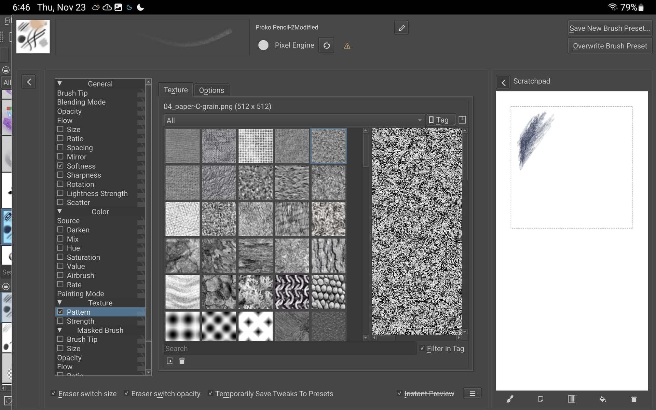Uncheck the Softness option
Screen dimensions: 656x410
coord(60,166)
